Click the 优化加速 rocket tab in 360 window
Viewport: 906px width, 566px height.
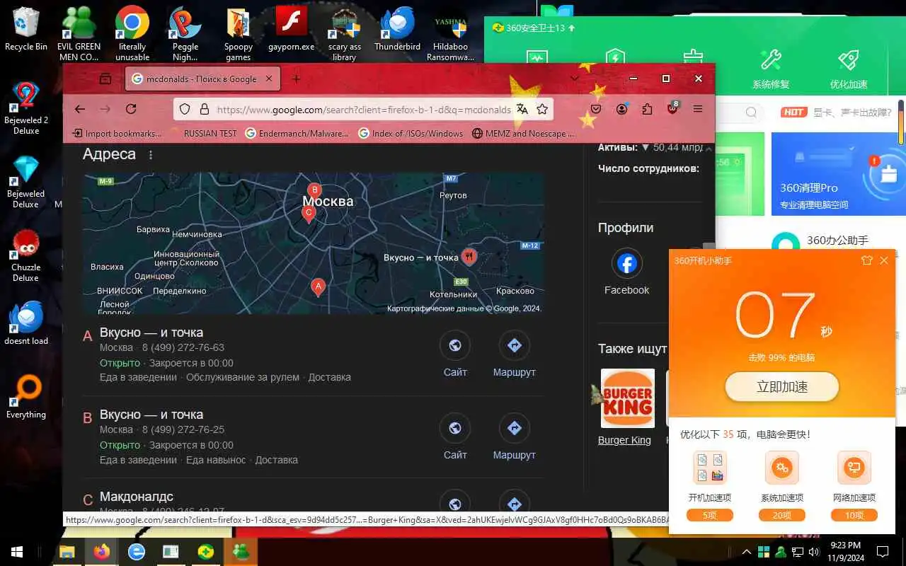coord(849,69)
